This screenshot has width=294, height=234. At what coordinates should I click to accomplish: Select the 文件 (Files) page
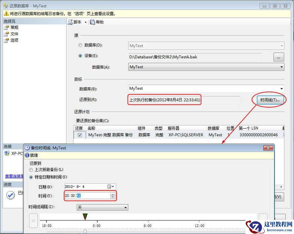point(14,34)
